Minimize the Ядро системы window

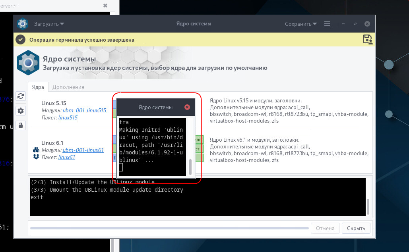(343, 24)
